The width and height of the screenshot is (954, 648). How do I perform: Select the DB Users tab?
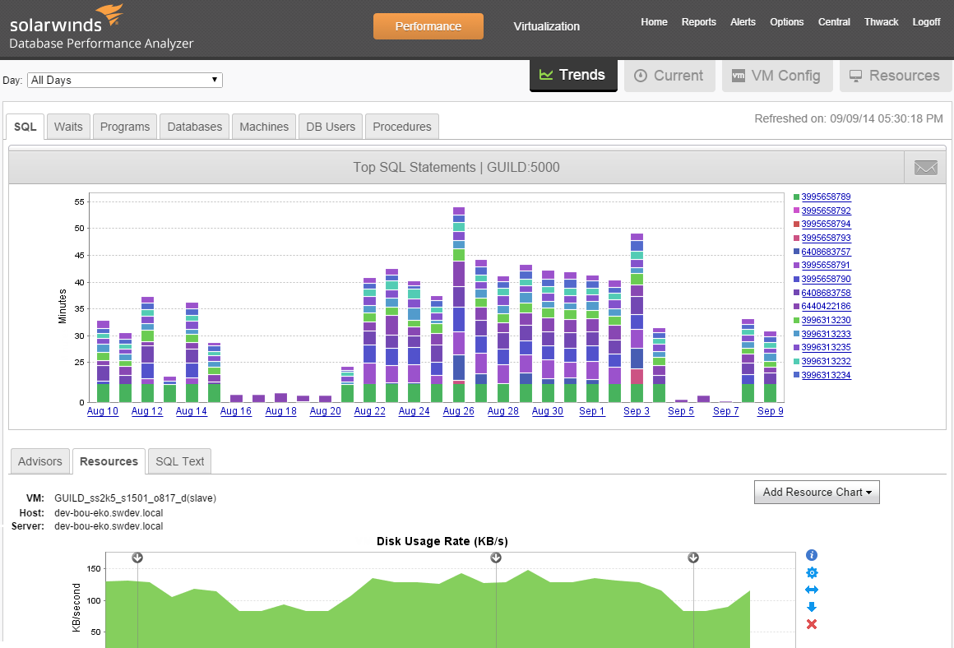331,127
